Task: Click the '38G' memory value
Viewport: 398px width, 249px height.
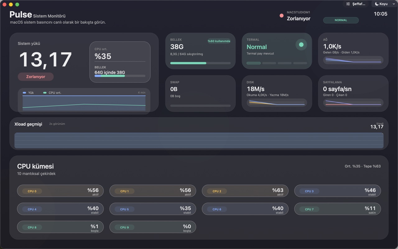Action: (177, 47)
